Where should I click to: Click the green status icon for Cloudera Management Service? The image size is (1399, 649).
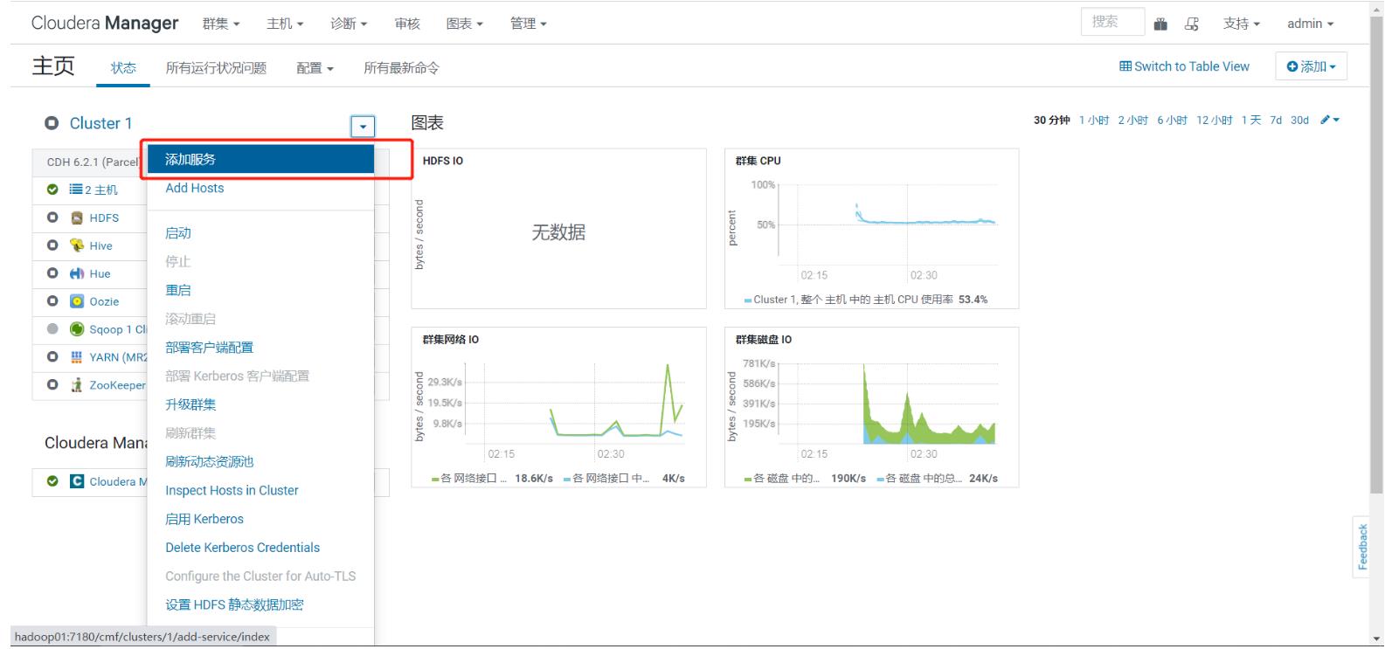tap(52, 481)
